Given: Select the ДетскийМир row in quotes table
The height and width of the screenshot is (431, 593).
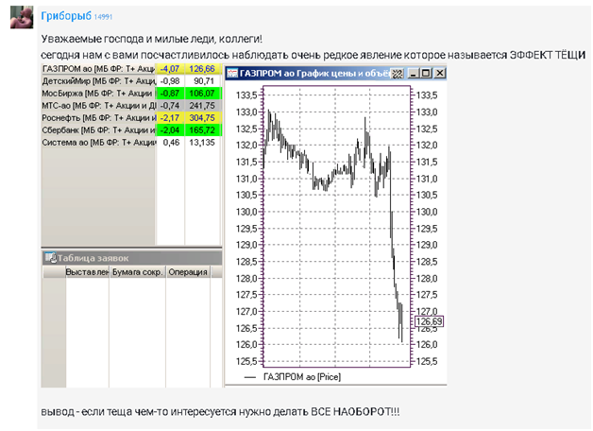Looking at the screenshot, I should pos(131,81).
